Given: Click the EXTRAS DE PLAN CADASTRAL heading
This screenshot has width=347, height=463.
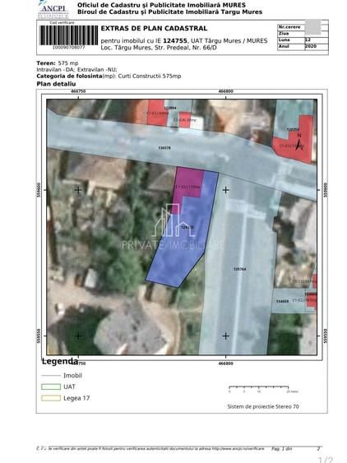Looking at the screenshot, I should tap(154, 28).
